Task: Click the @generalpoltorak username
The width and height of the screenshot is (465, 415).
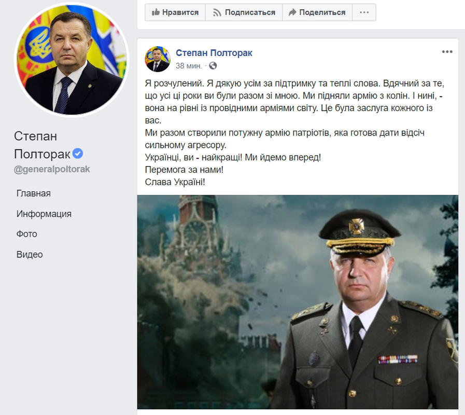Action: pos(52,169)
